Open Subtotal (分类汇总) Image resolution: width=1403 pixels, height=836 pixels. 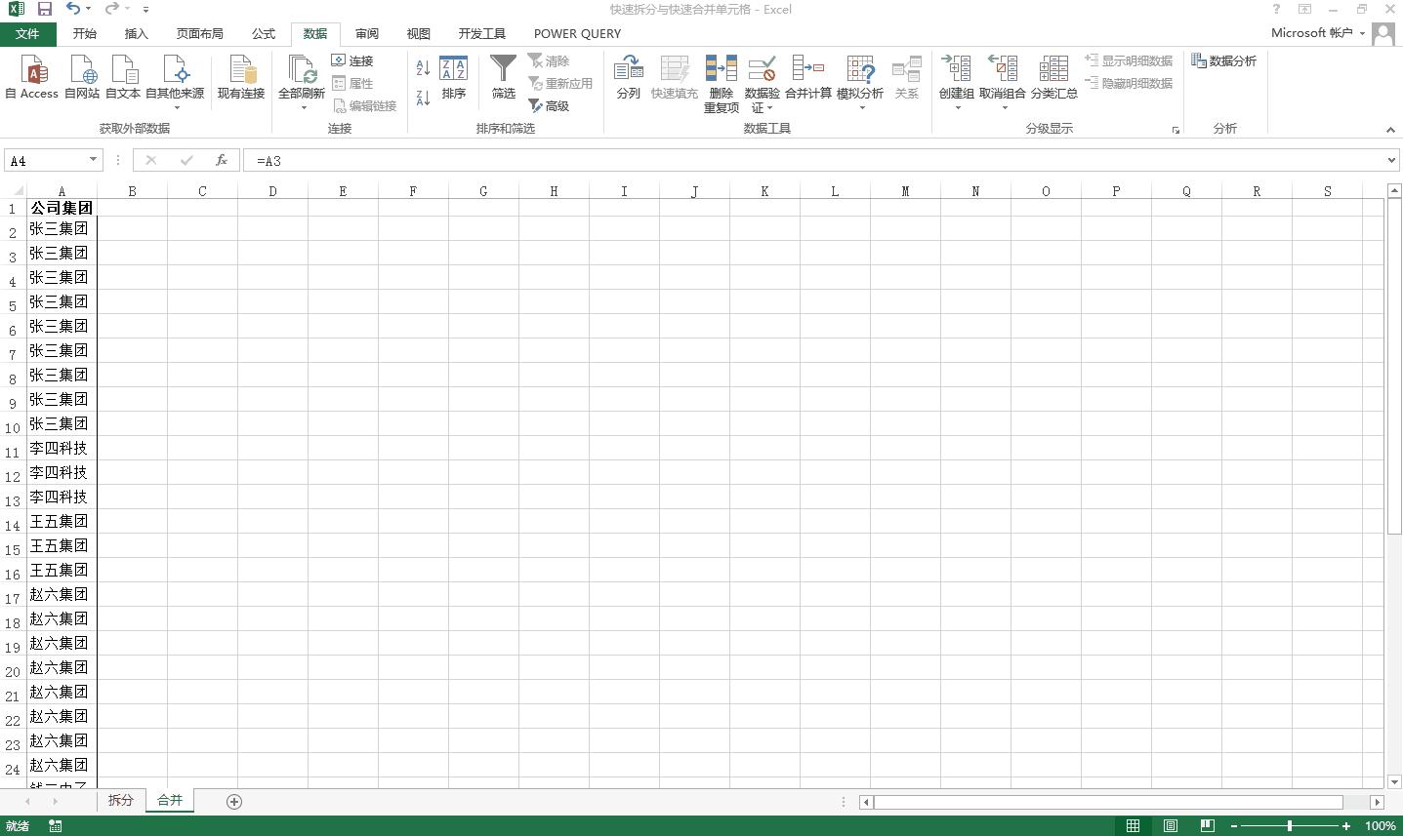[1054, 77]
